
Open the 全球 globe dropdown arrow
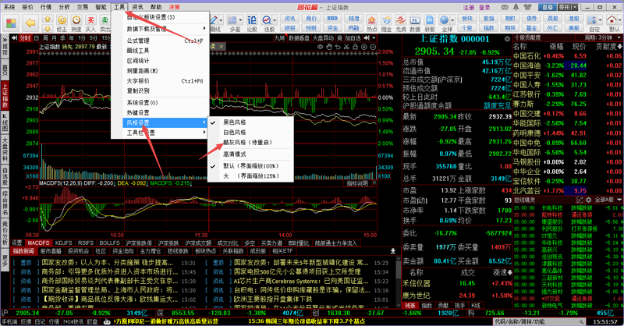pos(452,19)
